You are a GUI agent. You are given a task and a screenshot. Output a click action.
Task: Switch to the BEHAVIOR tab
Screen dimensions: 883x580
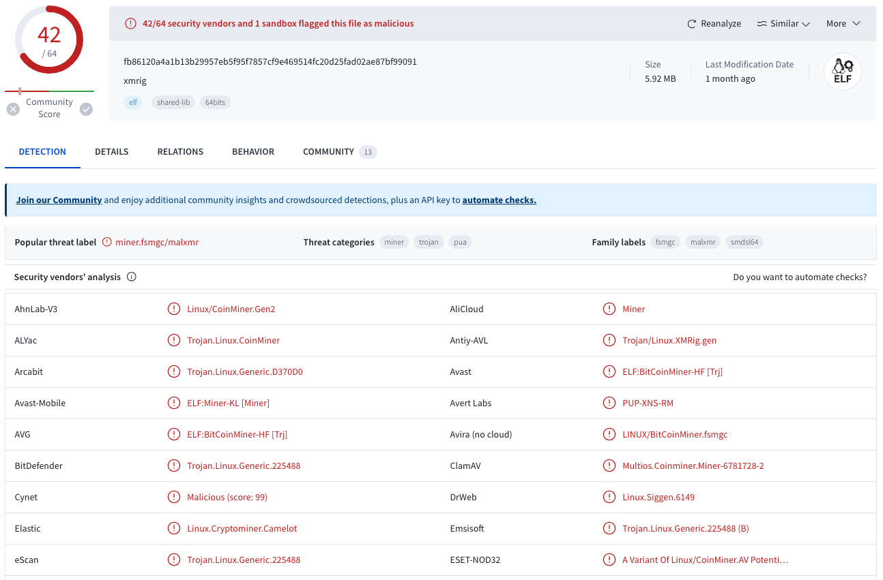(x=253, y=152)
